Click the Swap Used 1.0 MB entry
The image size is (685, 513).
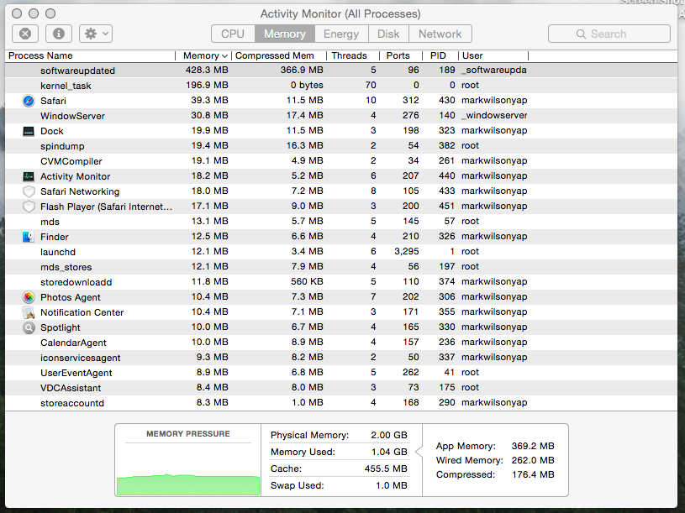(339, 485)
